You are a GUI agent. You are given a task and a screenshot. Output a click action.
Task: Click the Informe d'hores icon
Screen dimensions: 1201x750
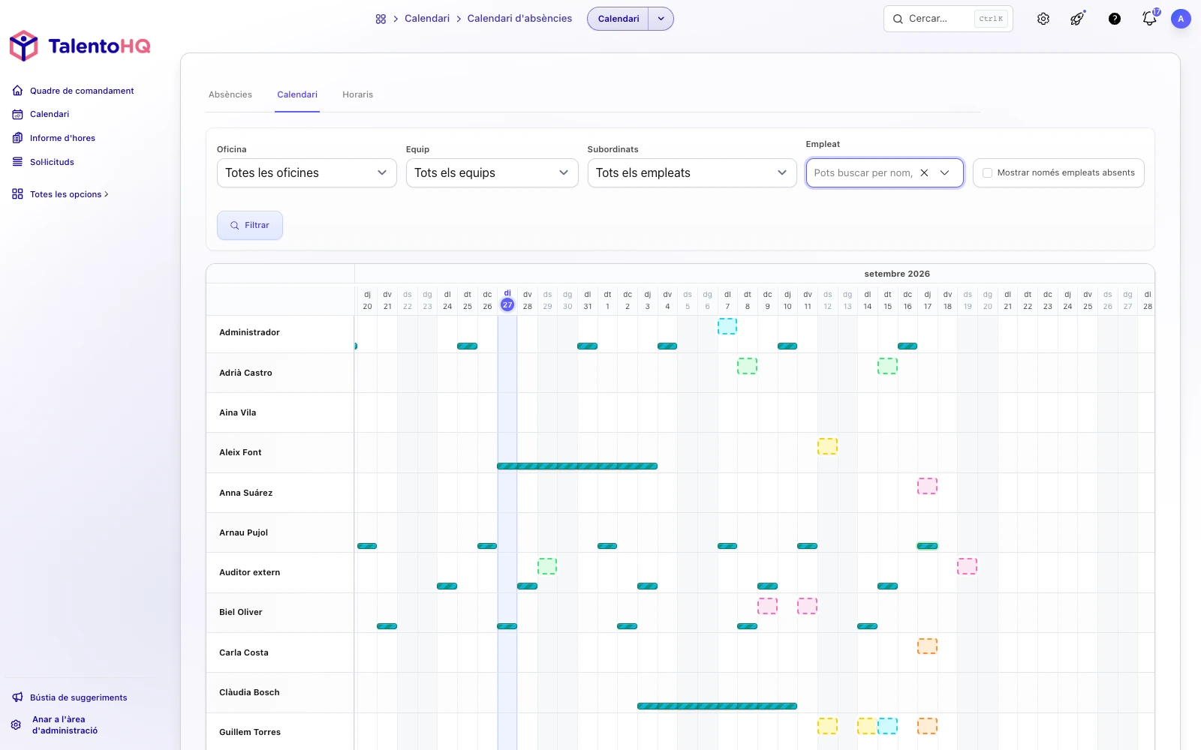coord(17,138)
